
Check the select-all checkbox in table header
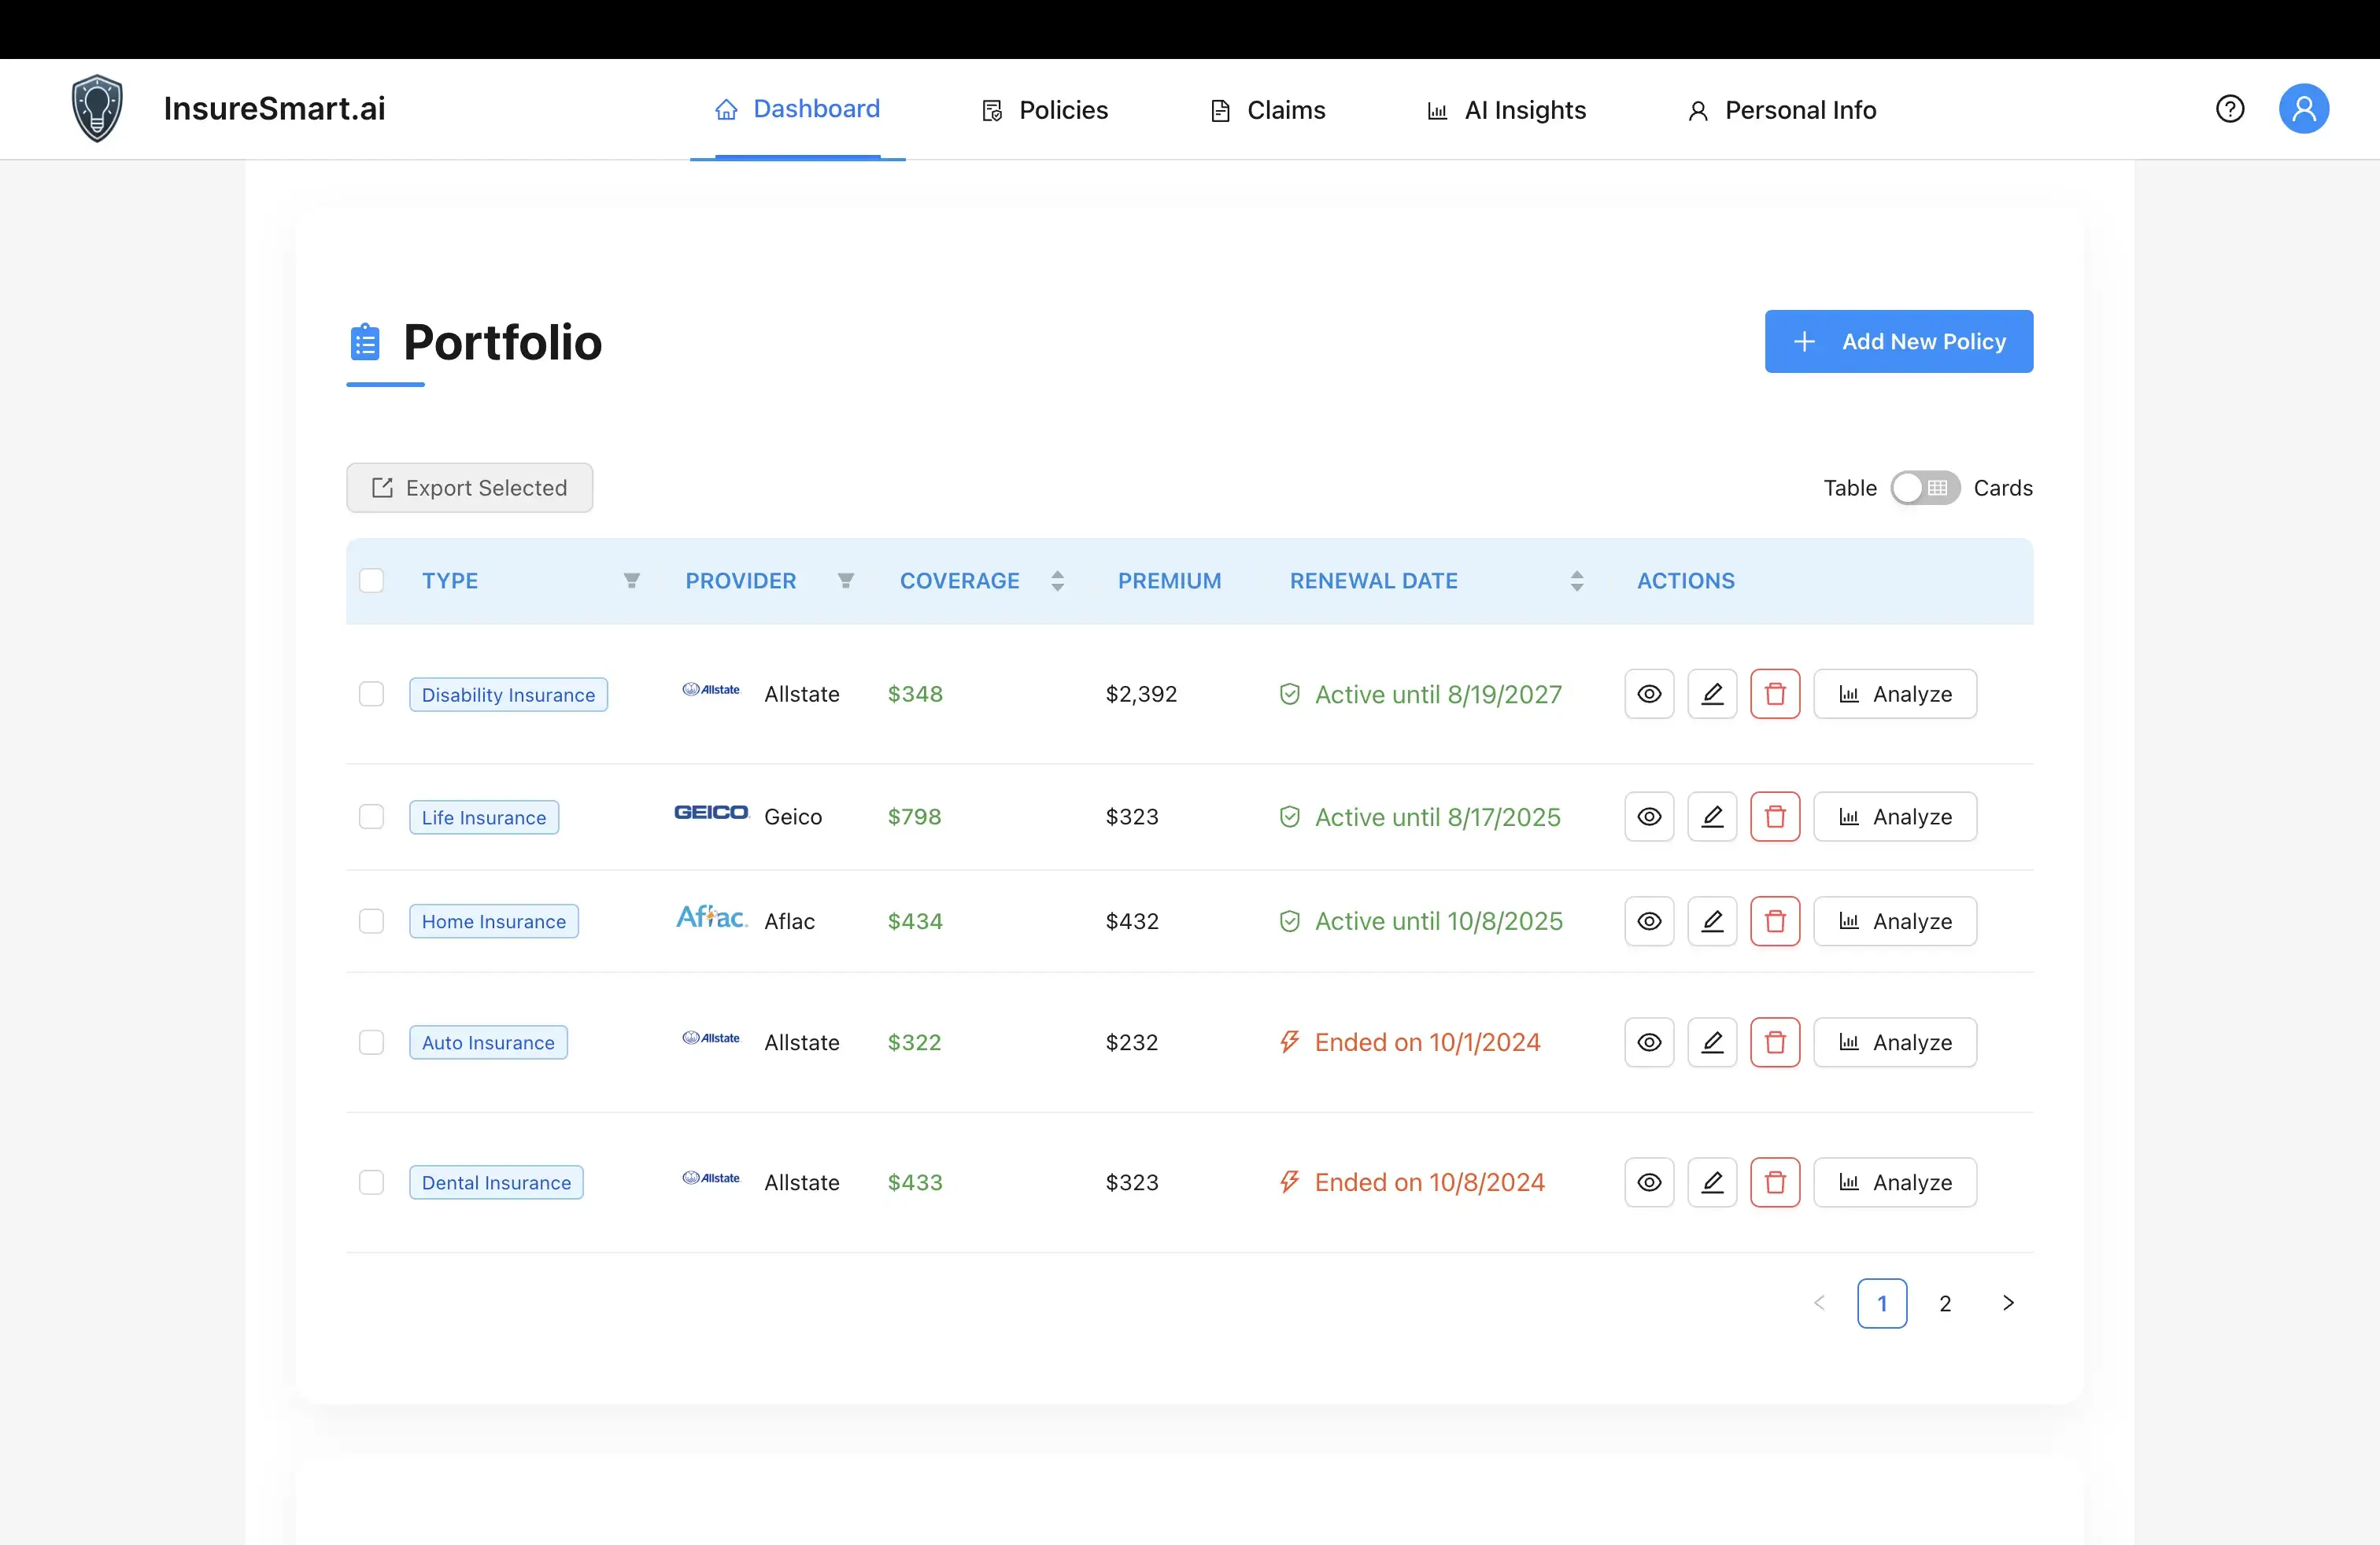click(x=372, y=581)
